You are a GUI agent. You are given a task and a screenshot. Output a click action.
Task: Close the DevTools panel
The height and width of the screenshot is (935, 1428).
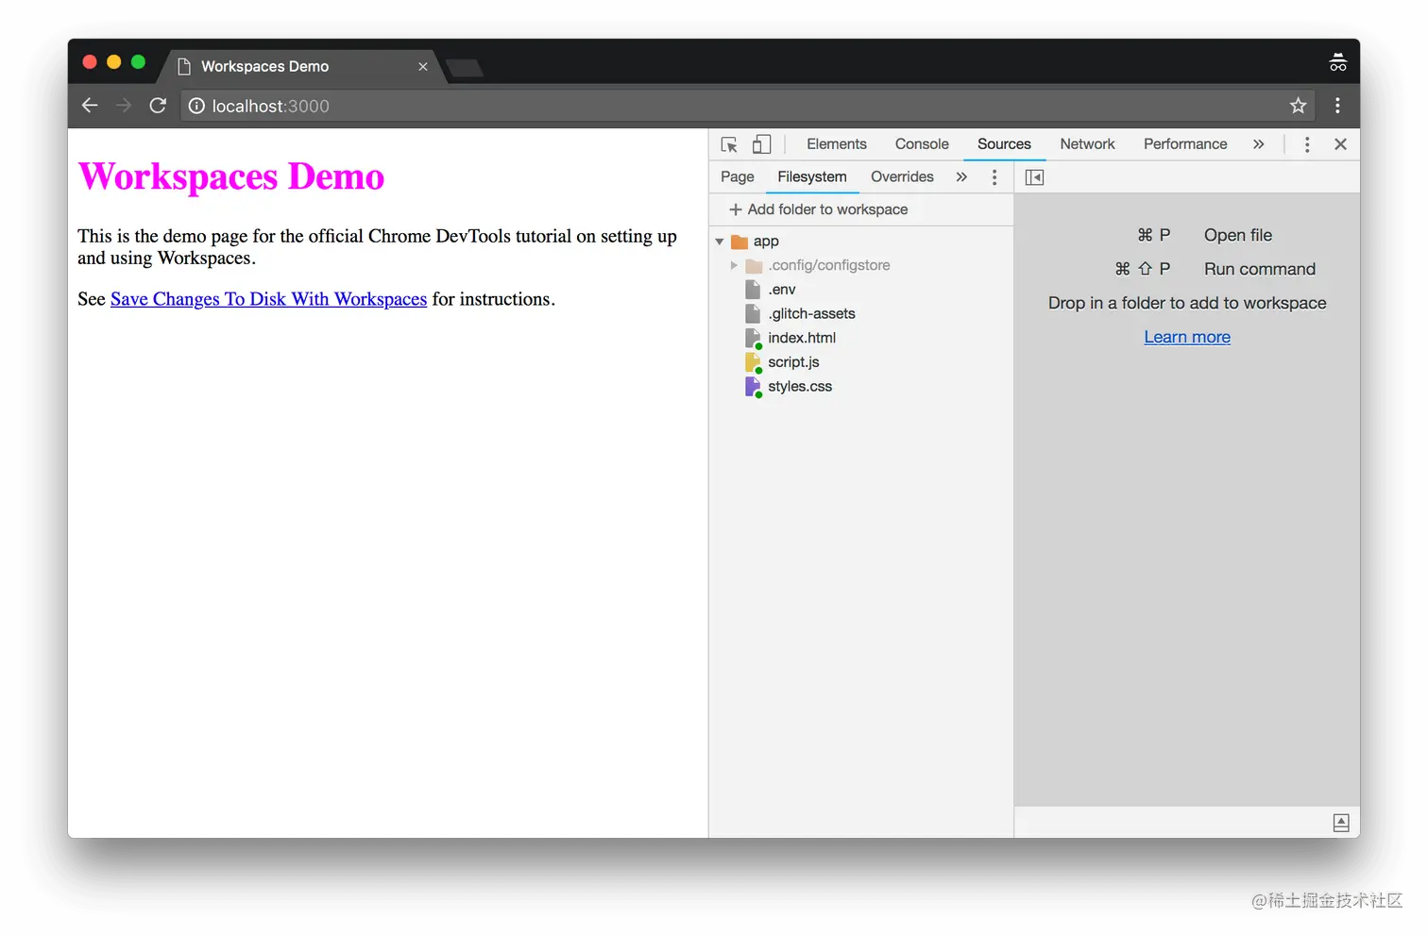click(1340, 144)
